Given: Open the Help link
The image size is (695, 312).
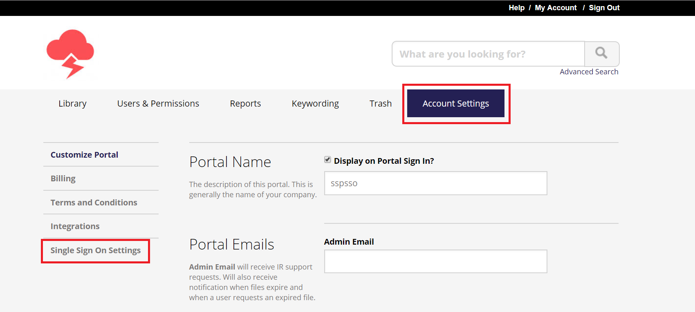Looking at the screenshot, I should point(516,8).
